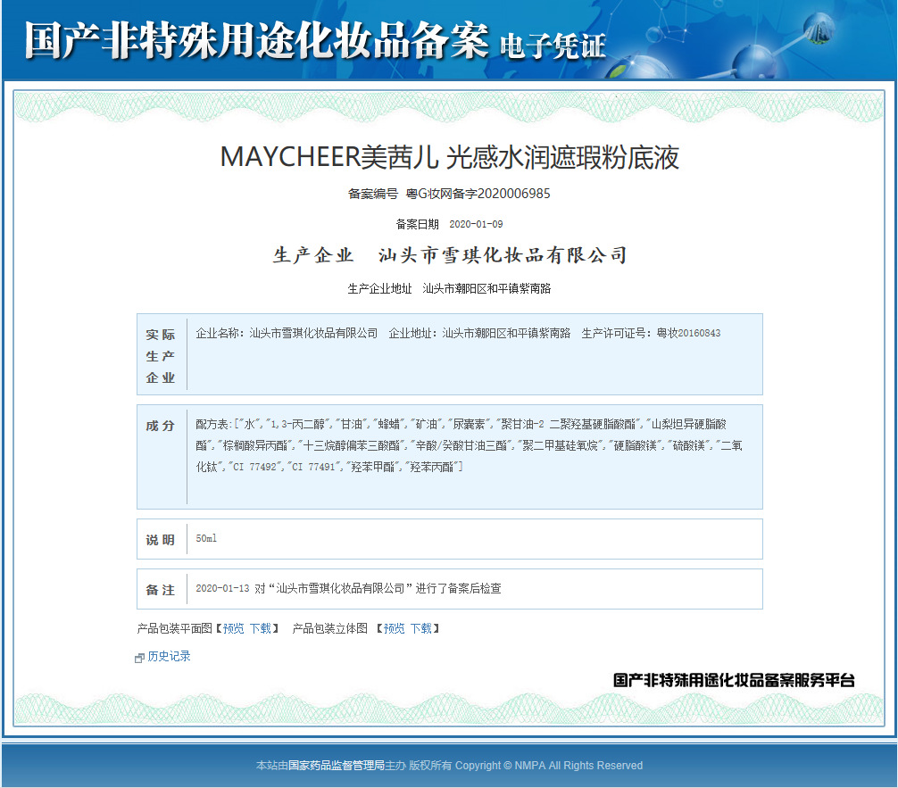
Task: Select the address 汕头市潮阳区和平镇紫南路 under the manufacturer heading
Action: (x=486, y=288)
